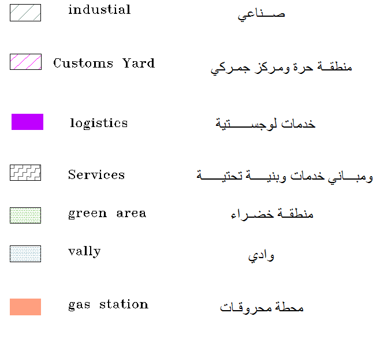Click the Arabic label "وادي"
373x339 pixels.
click(261, 255)
